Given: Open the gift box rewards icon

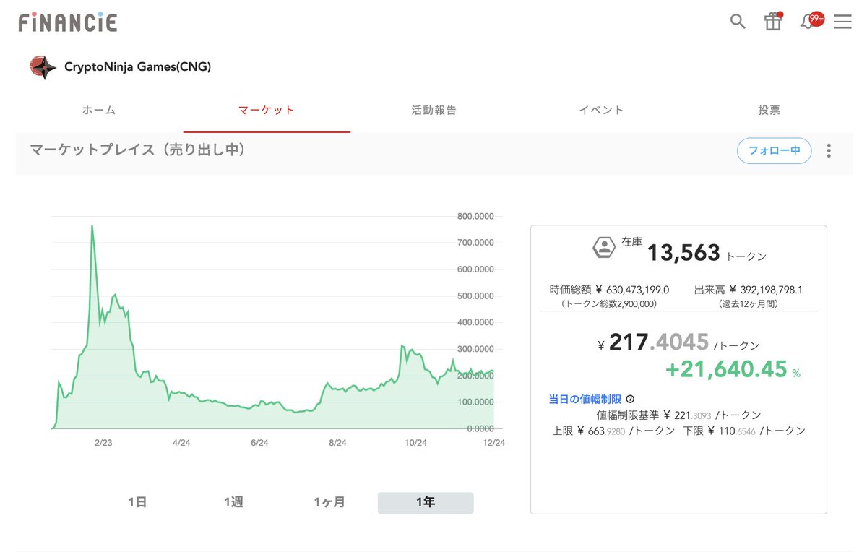Looking at the screenshot, I should pyautogui.click(x=773, y=22).
